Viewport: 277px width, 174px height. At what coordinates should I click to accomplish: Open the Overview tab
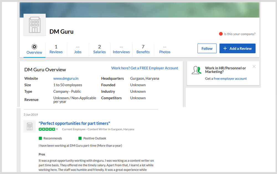coord(34,50)
